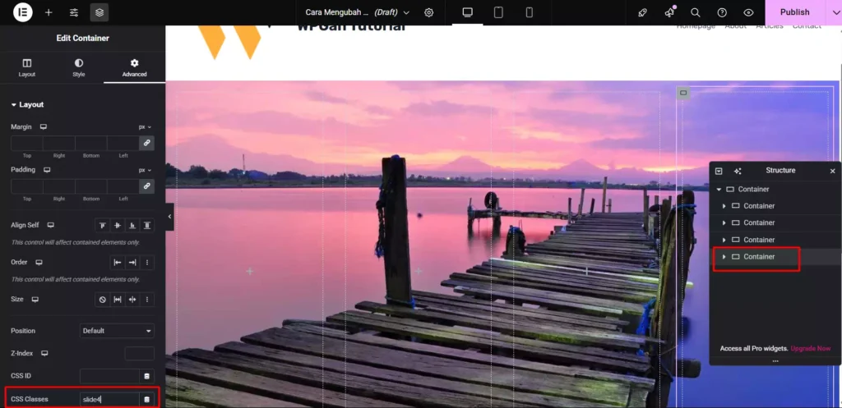
Task: Open Size responsive device icon
Action: [x=35, y=299]
